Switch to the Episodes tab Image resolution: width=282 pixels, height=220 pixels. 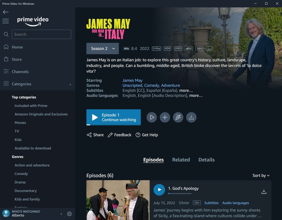(x=153, y=160)
